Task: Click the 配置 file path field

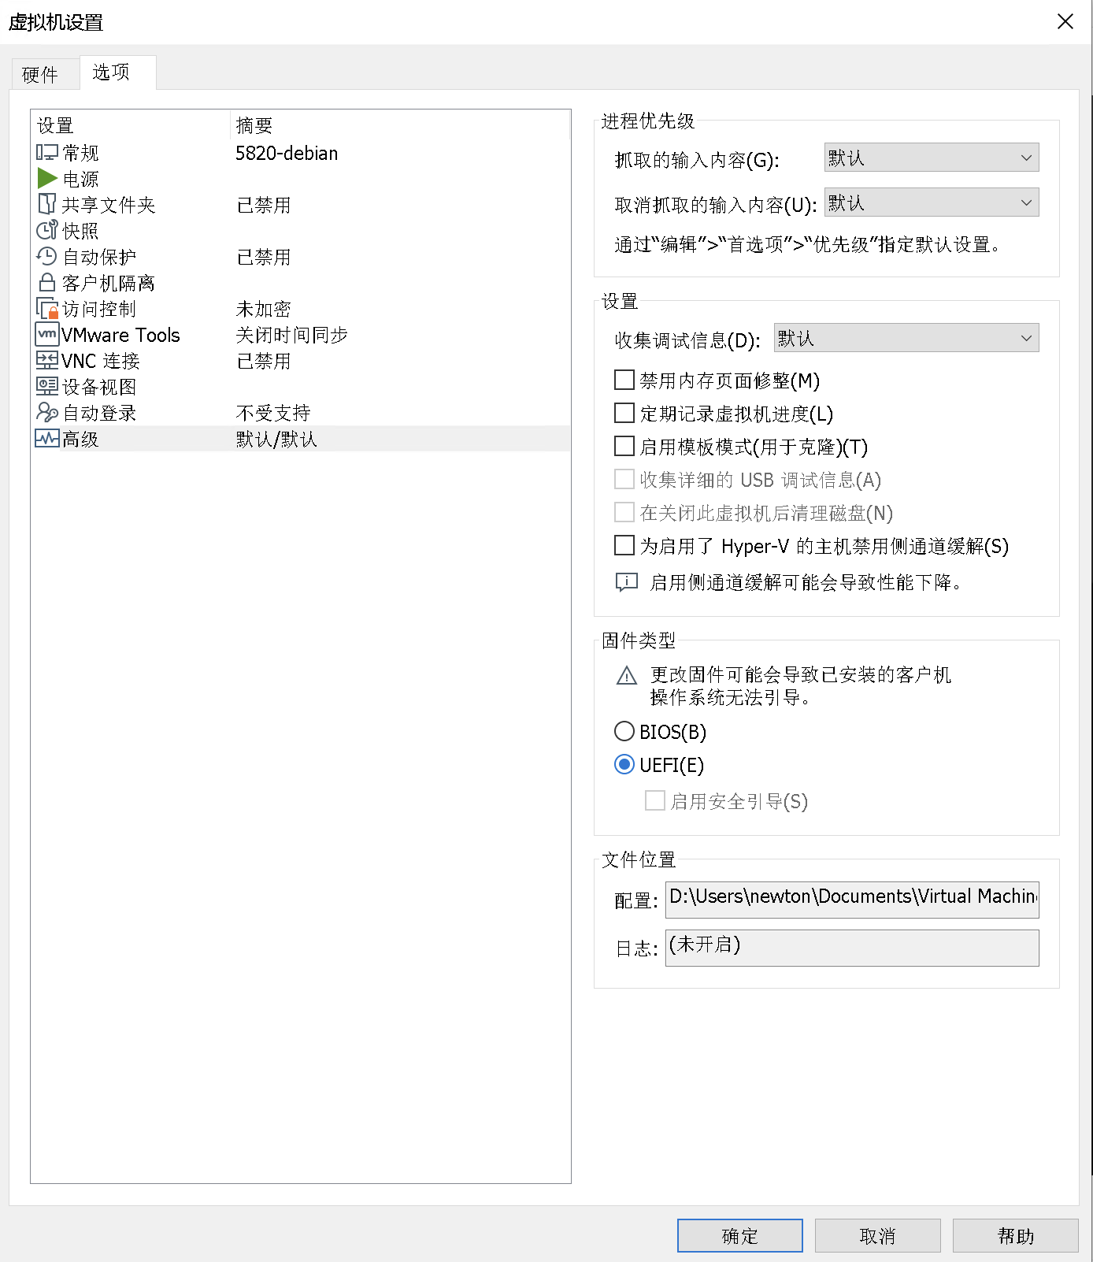Action: (852, 900)
